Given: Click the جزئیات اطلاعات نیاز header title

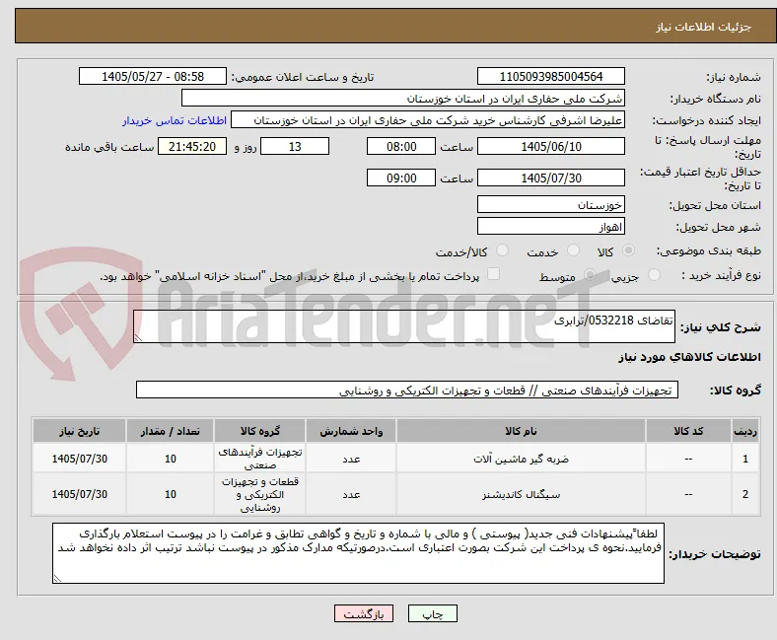Looking at the screenshot, I should (x=703, y=27).
